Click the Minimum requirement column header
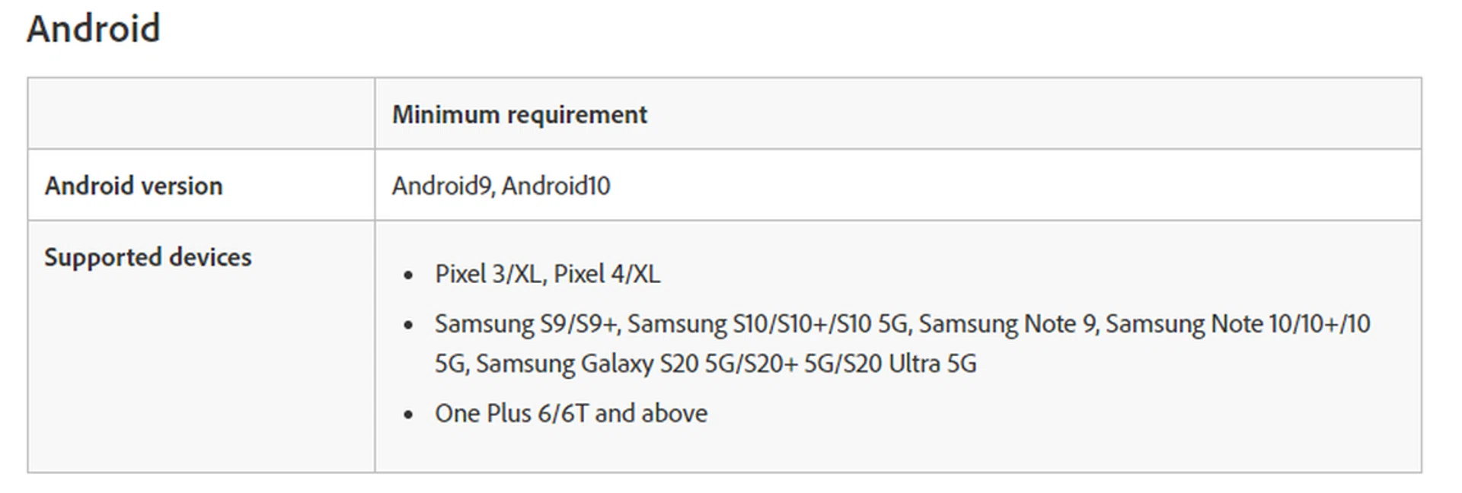1462x493 pixels. click(x=519, y=114)
